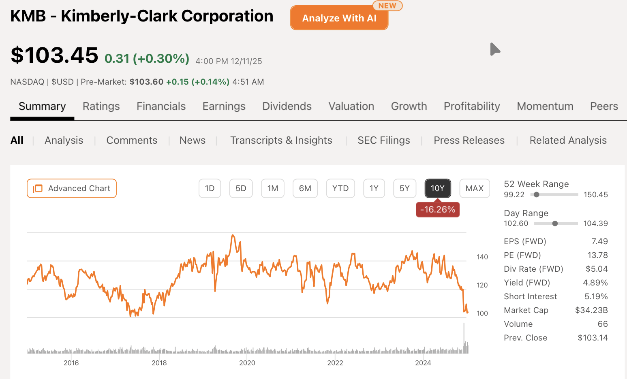The height and width of the screenshot is (379, 627).
Task: Show the 6M price chart
Action: 305,188
